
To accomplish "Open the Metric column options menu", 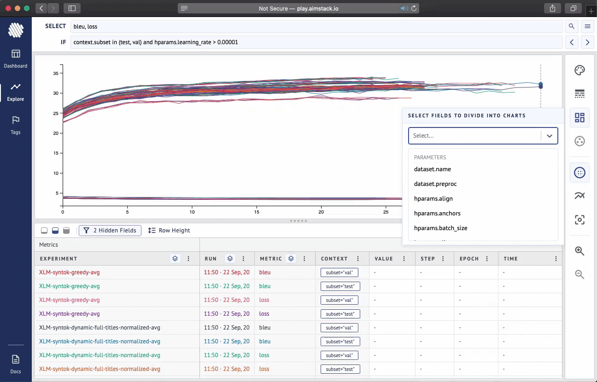I will pyautogui.click(x=304, y=259).
